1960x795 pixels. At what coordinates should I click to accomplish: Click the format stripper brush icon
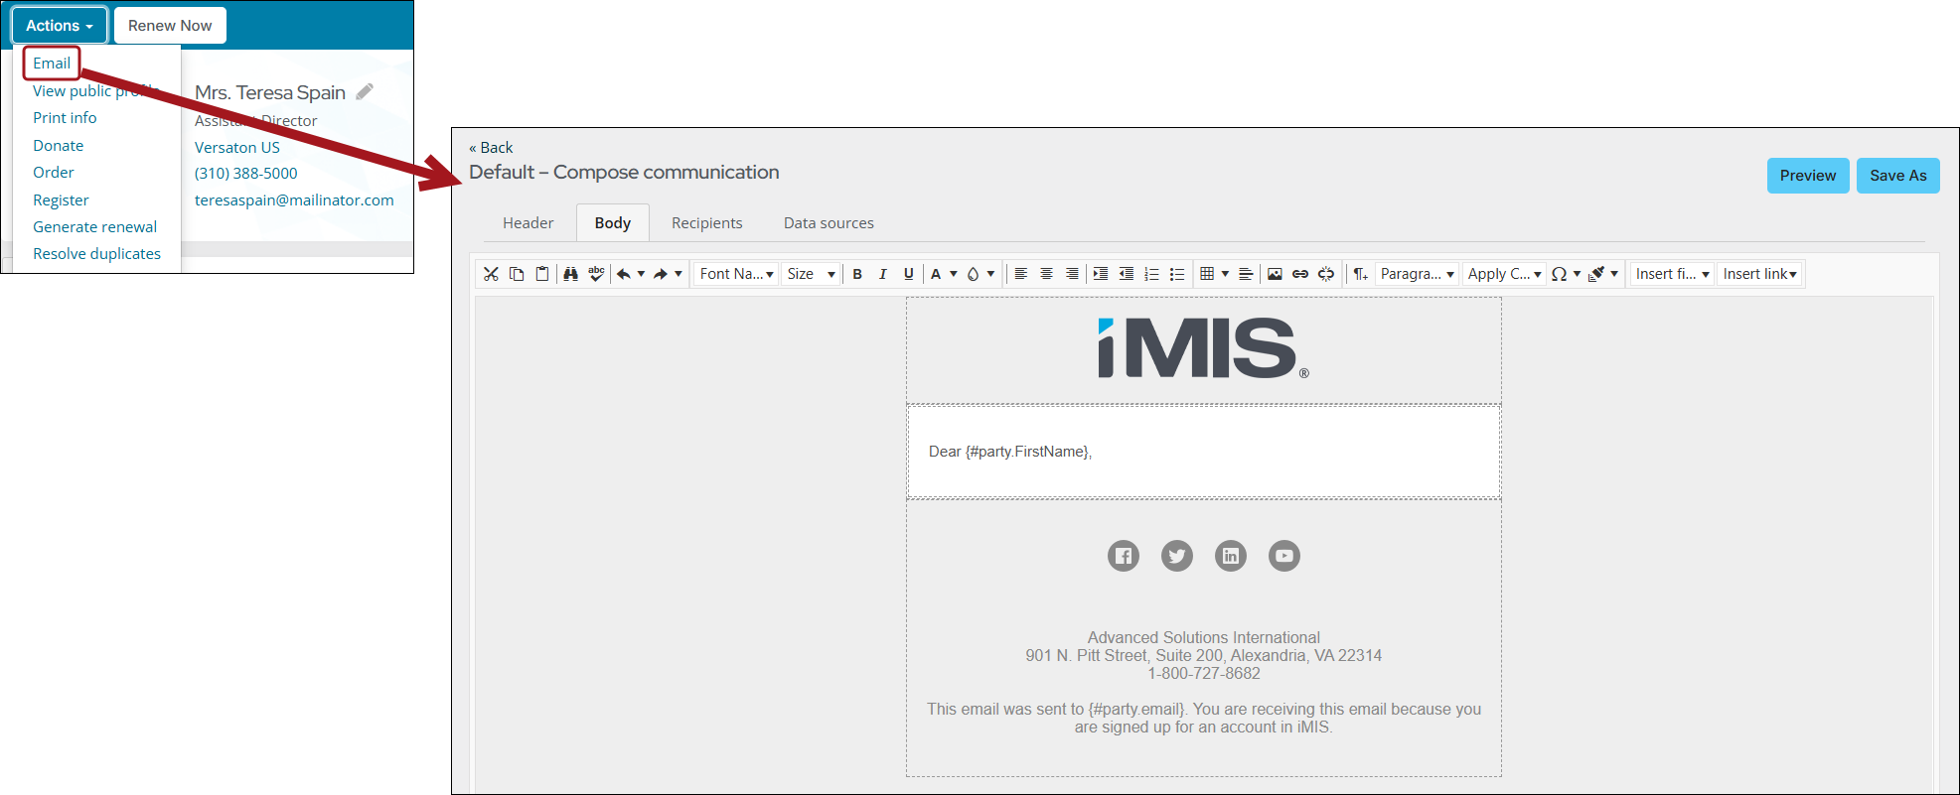point(1596,274)
